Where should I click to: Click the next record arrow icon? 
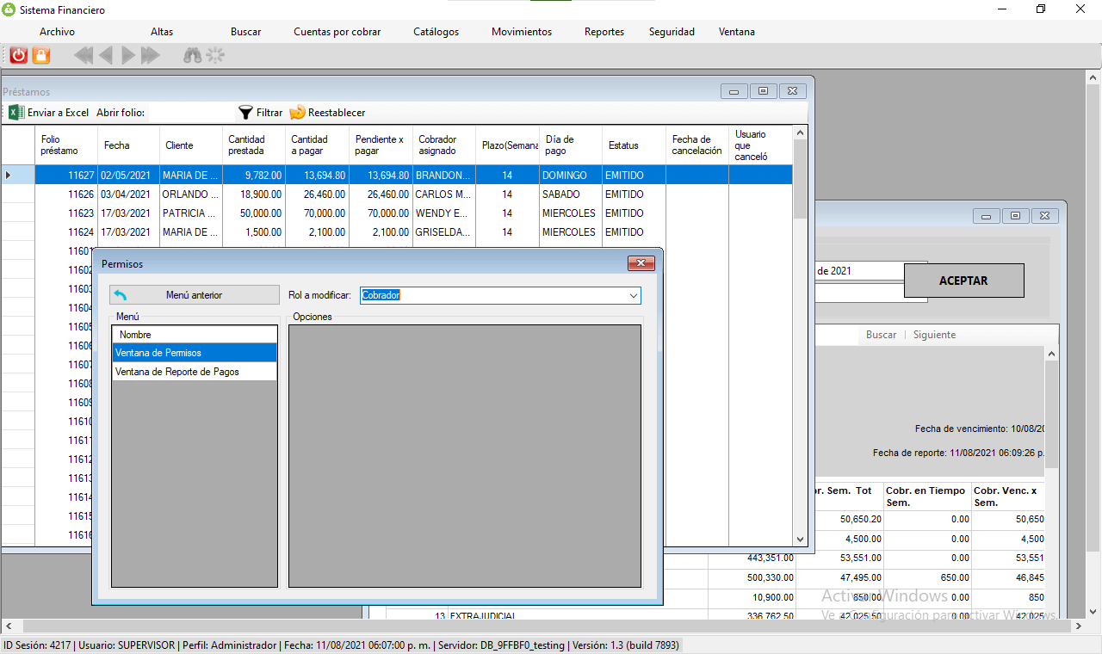(x=128, y=55)
